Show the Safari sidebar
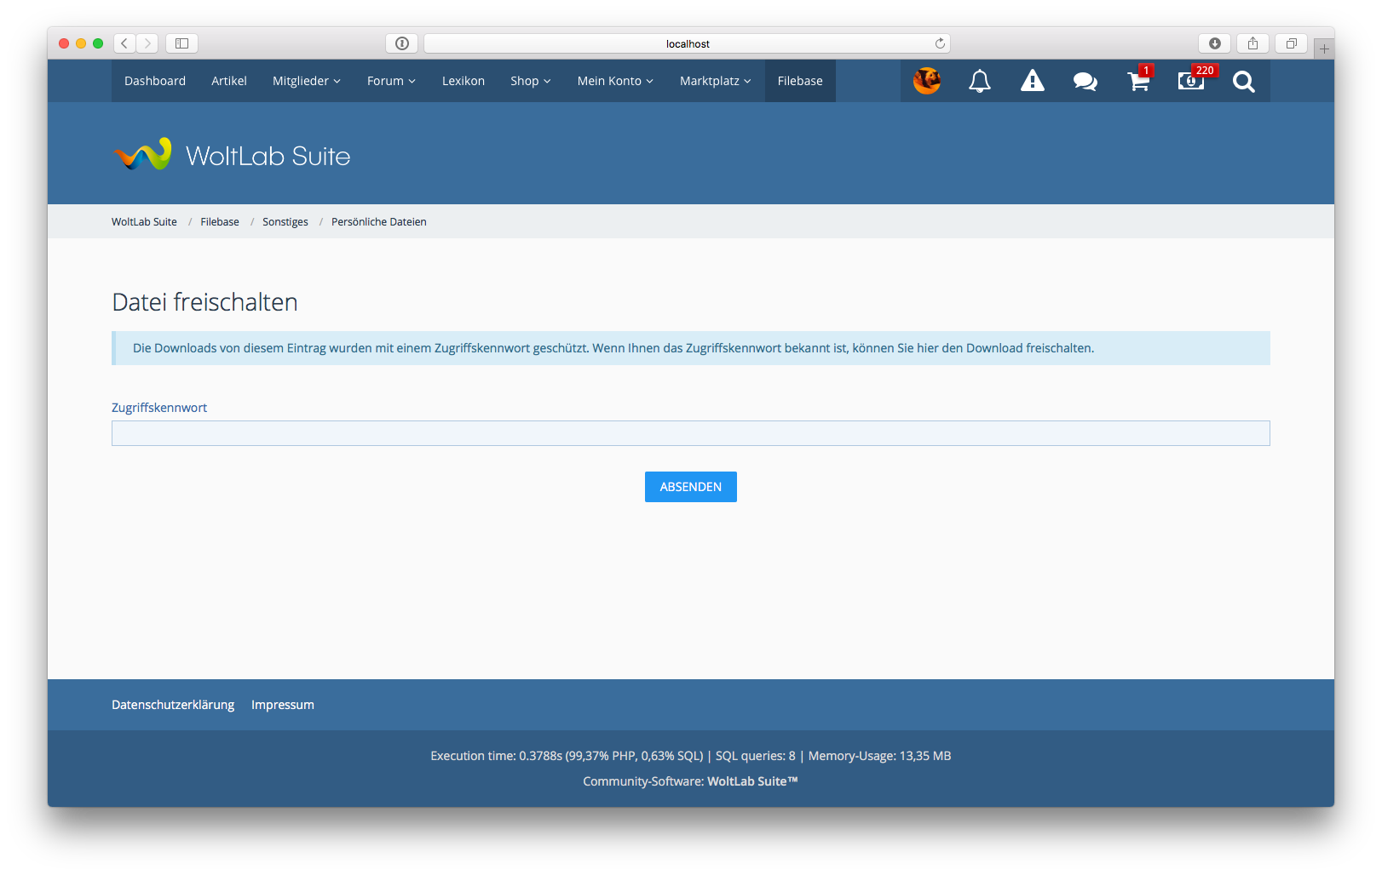The width and height of the screenshot is (1382, 875). [x=181, y=43]
